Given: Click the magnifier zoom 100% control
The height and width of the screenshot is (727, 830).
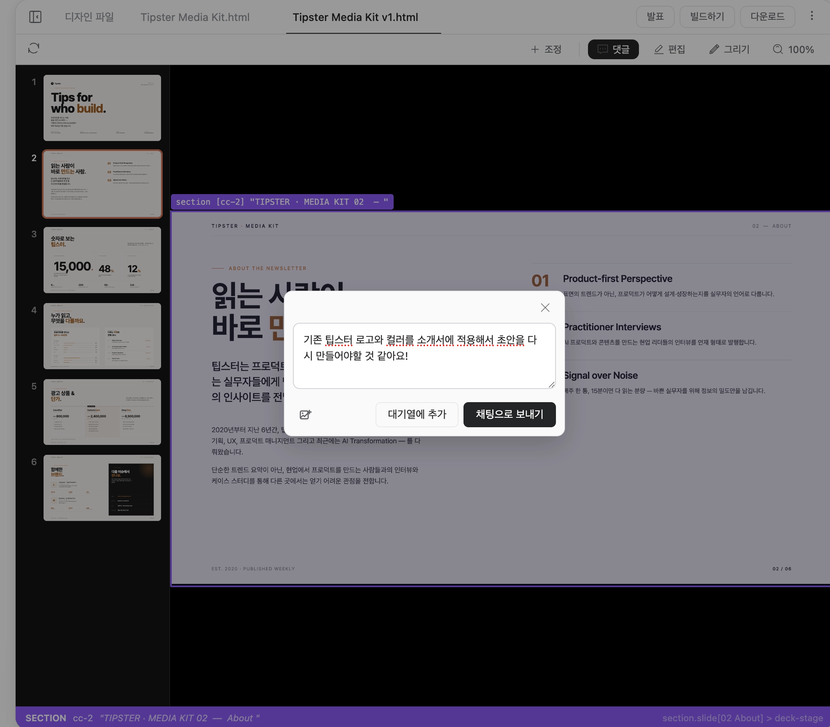Looking at the screenshot, I should [x=793, y=49].
